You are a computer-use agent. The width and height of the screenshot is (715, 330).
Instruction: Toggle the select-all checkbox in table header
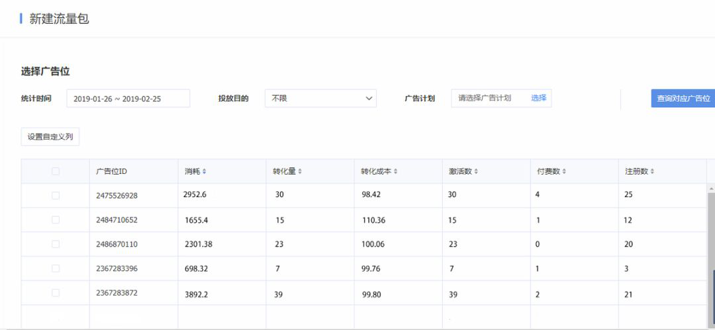(56, 171)
